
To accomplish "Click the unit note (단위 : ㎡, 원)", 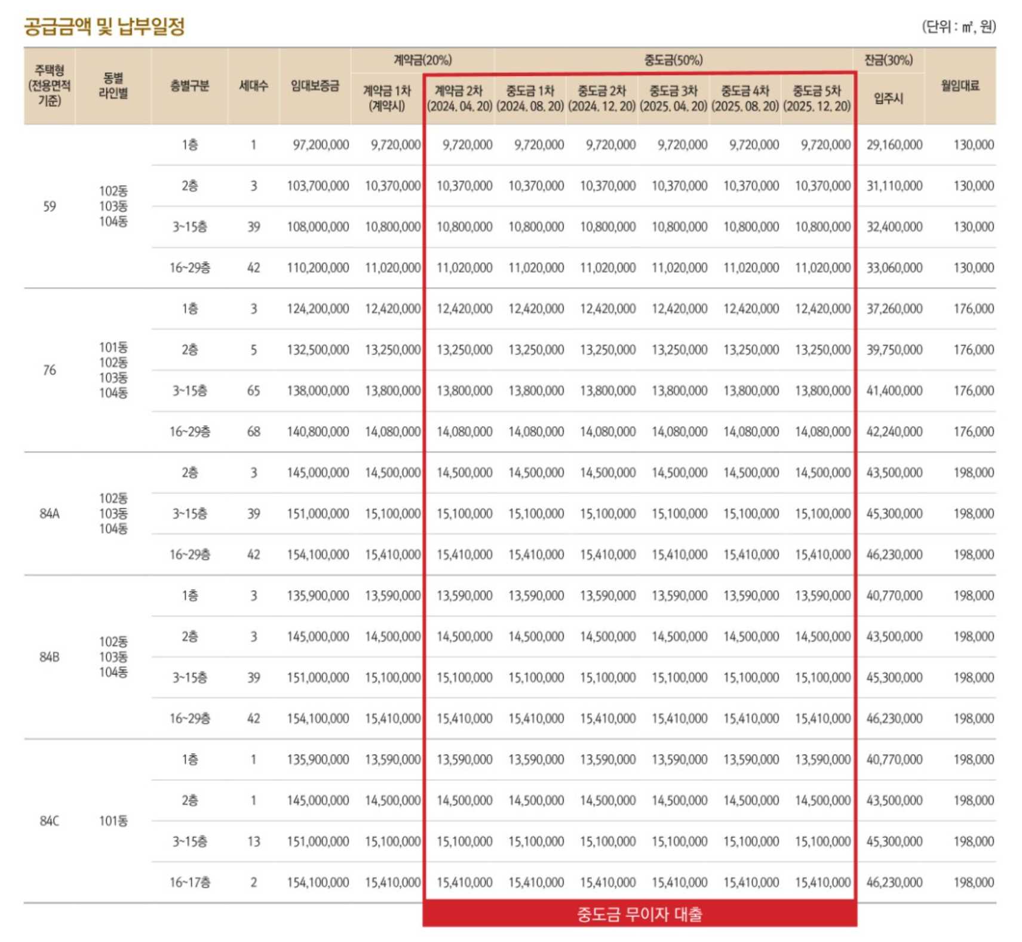I will click(959, 27).
